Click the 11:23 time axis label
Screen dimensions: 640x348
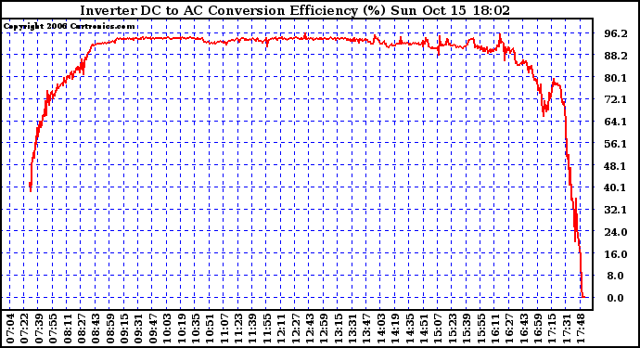pyautogui.click(x=238, y=329)
